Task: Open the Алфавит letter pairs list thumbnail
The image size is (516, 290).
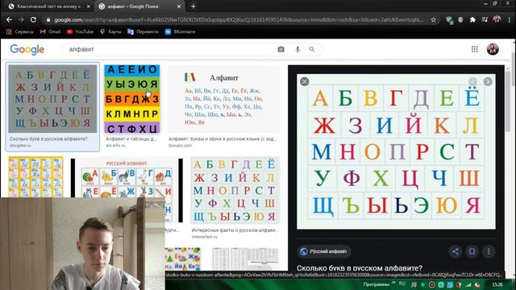Action: pos(224,99)
